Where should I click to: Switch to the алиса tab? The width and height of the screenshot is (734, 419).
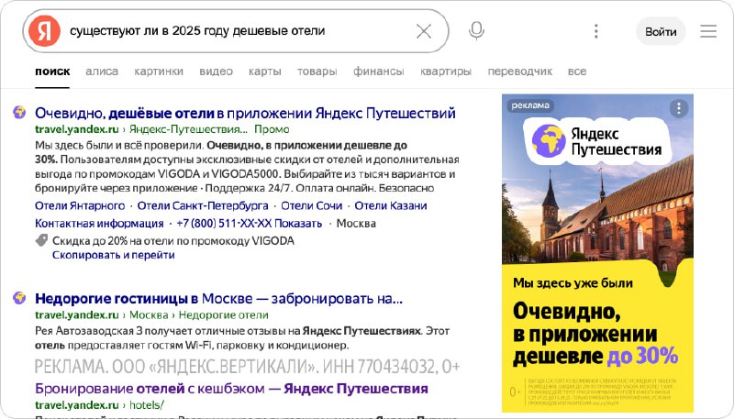click(102, 72)
